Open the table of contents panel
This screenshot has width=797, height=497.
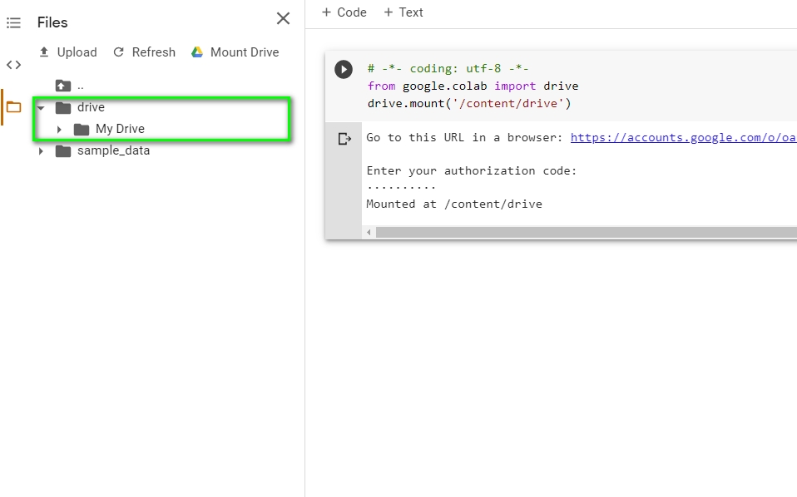click(13, 22)
